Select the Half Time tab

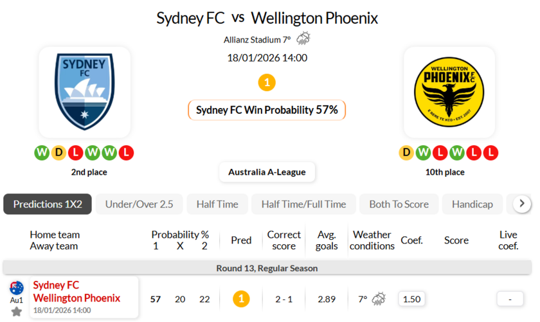tap(217, 204)
